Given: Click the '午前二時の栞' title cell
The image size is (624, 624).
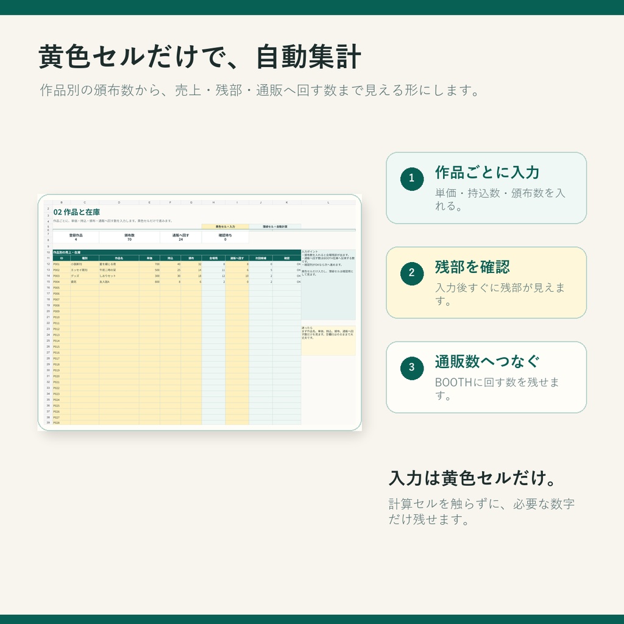Looking at the screenshot, I should pos(119,270).
